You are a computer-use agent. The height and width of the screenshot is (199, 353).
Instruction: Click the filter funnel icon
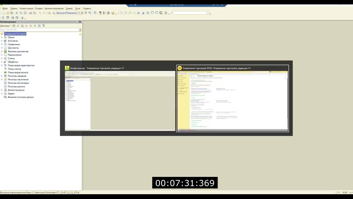tap(43, 26)
